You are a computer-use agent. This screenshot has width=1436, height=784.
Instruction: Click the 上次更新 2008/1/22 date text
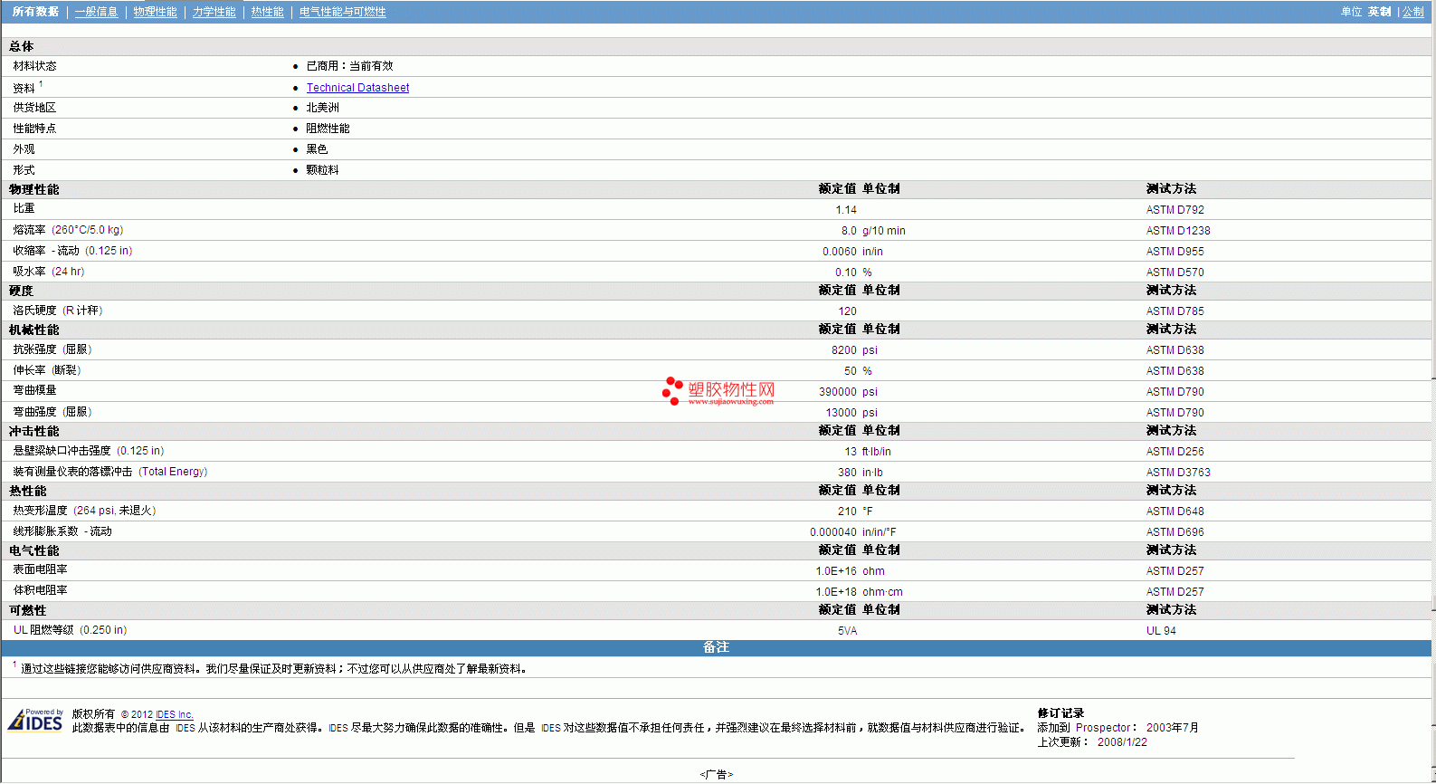[1092, 742]
